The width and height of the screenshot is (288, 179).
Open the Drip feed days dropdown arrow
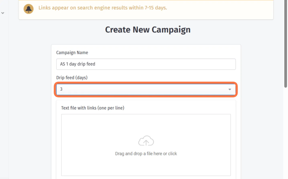(x=229, y=89)
